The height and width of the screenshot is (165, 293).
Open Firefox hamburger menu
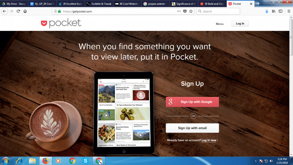289,11
